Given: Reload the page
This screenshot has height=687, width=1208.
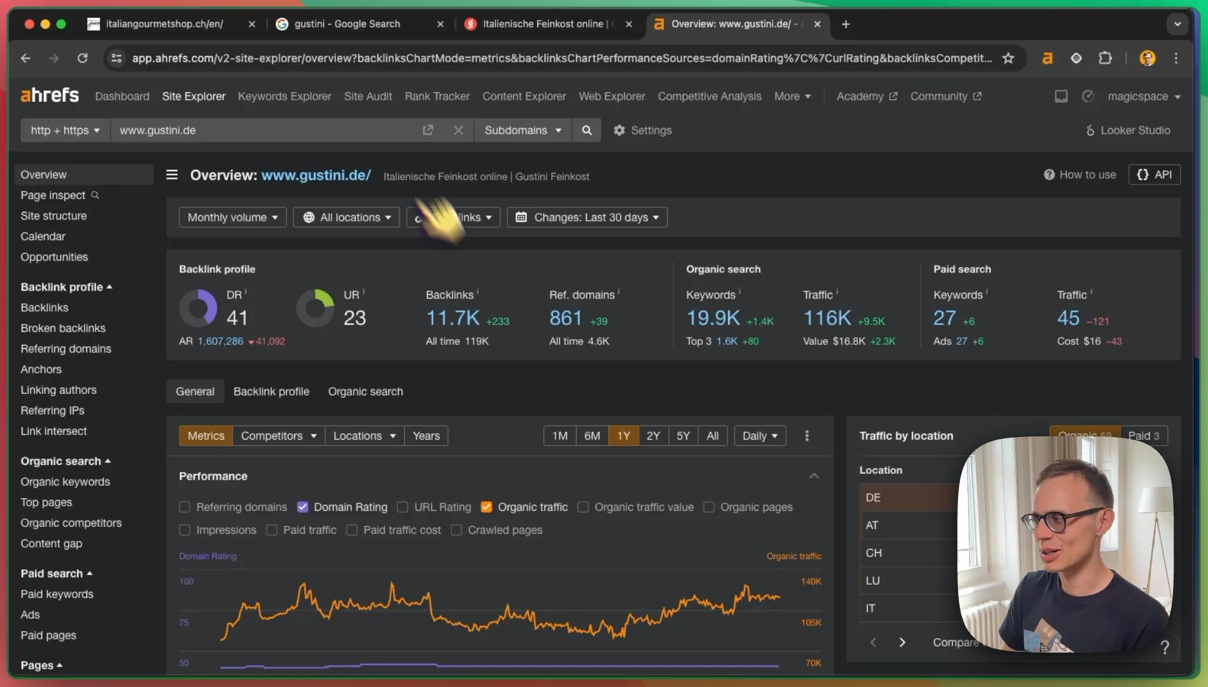Looking at the screenshot, I should [83, 59].
